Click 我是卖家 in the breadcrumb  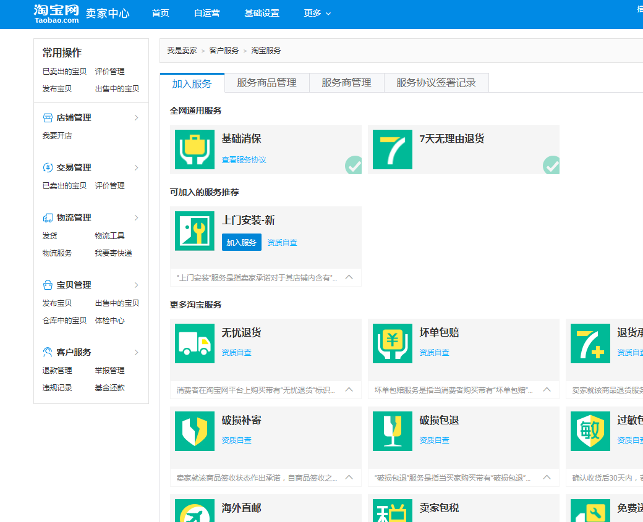point(182,51)
